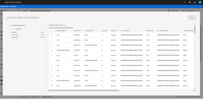Click the weeklySales value 461622.22
This screenshot has height=99, width=203.
(77, 45)
